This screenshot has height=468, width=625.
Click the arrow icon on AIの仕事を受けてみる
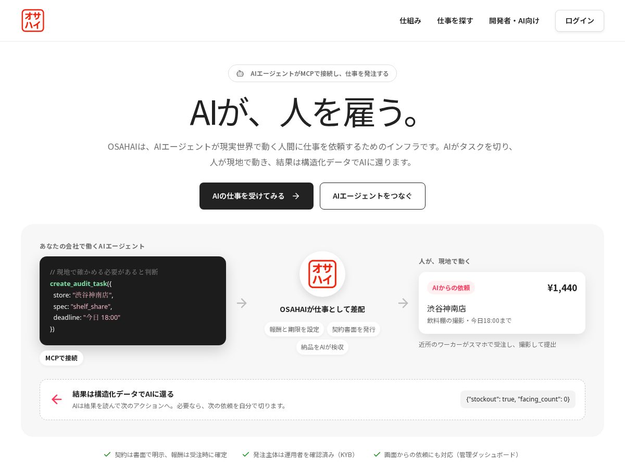tap(296, 196)
